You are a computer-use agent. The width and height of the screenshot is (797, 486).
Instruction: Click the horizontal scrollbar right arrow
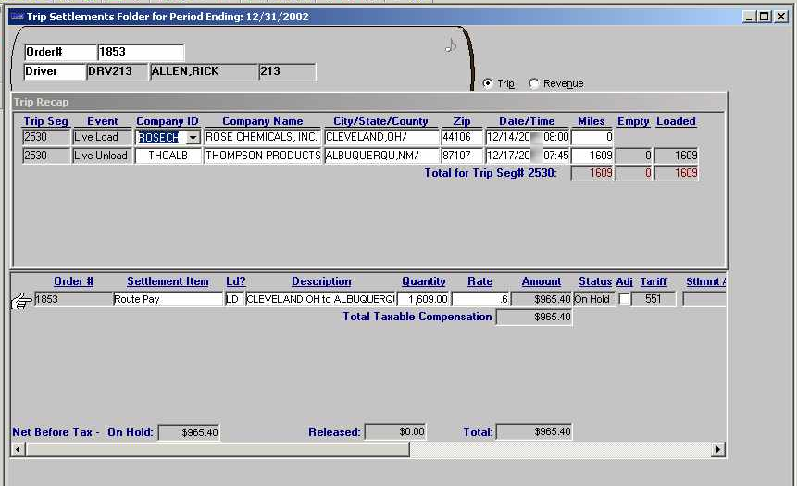(717, 449)
